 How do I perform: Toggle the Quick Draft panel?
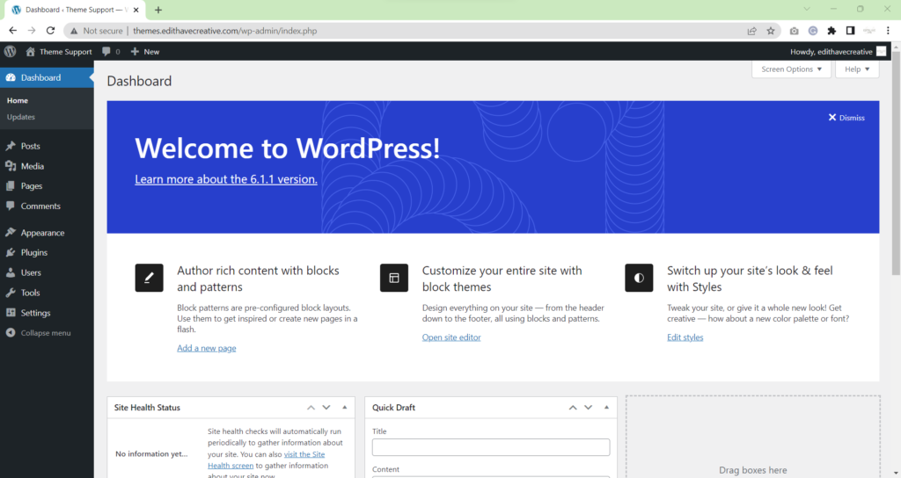606,408
